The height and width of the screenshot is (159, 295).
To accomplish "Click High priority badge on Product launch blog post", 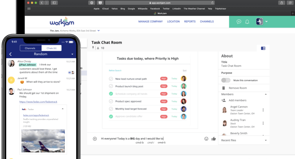I will (164, 86).
